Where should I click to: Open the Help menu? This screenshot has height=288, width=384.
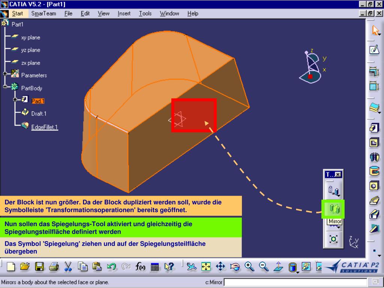(x=193, y=13)
